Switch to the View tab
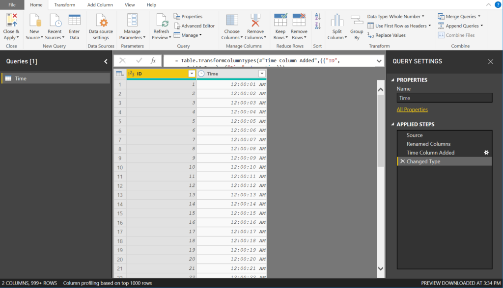 click(x=130, y=5)
